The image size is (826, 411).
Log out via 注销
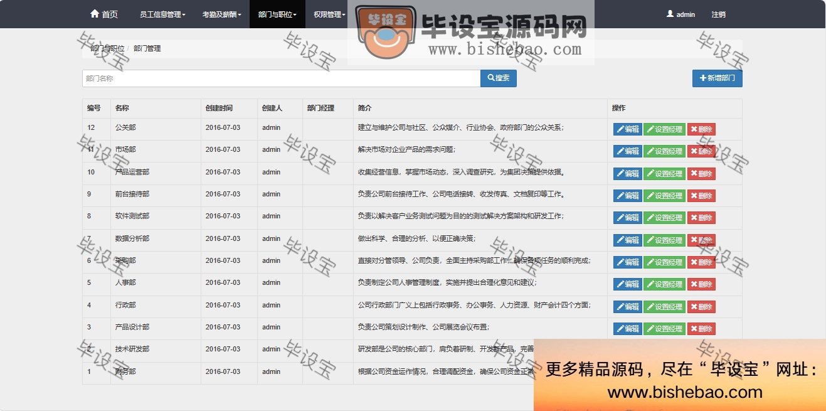(718, 14)
